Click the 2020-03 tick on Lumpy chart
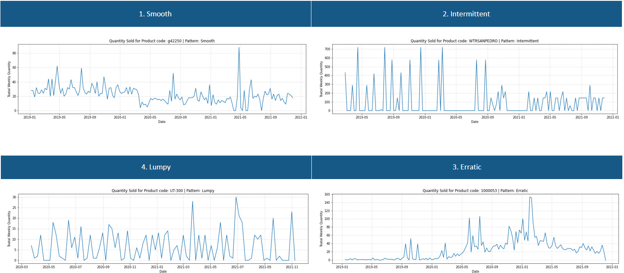The image size is (624, 273). [x=22, y=267]
